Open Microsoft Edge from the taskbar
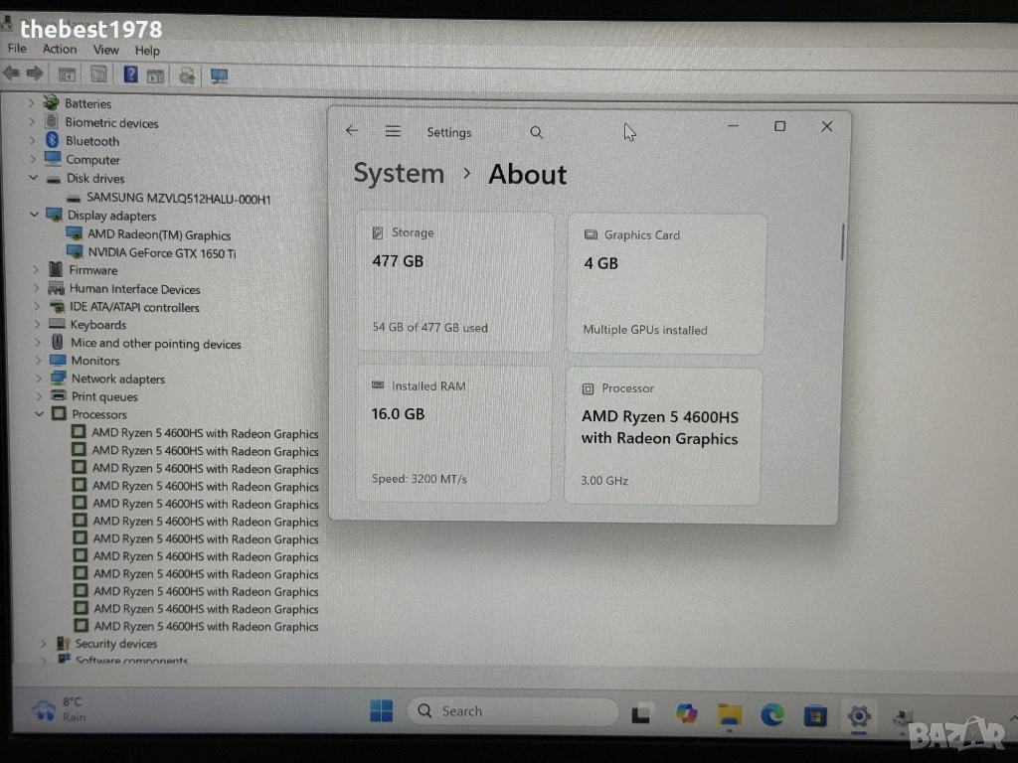Viewport: 1018px width, 763px height. [772, 713]
